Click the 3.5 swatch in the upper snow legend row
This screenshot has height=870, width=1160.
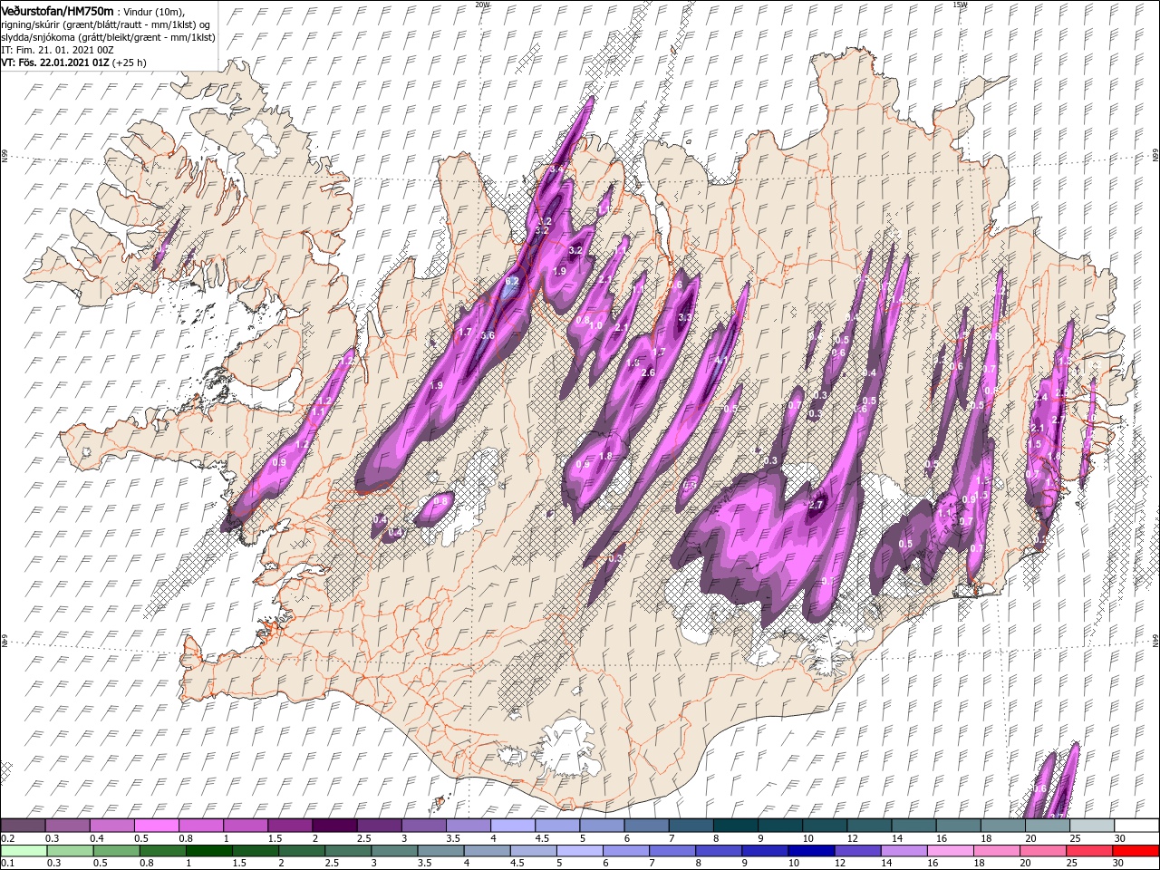tap(469, 826)
